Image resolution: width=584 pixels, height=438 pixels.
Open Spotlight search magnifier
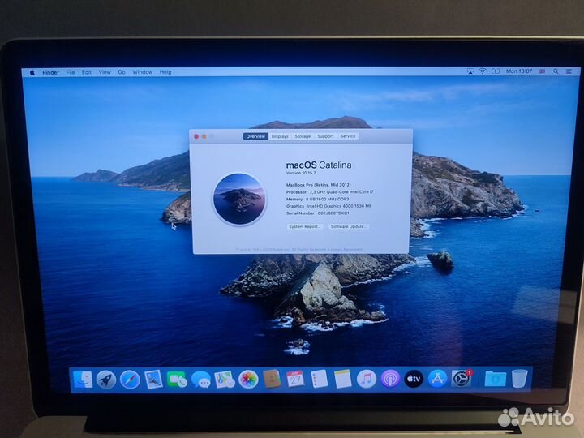[556, 71]
